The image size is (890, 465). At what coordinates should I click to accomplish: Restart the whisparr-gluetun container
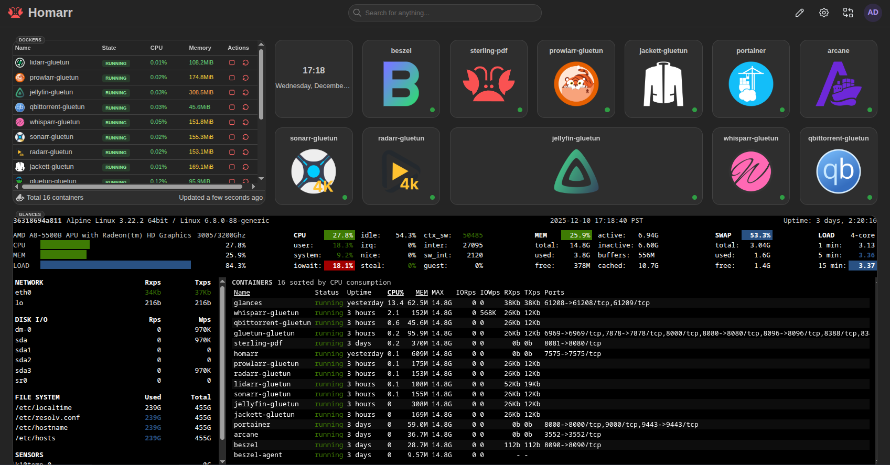coord(245,122)
